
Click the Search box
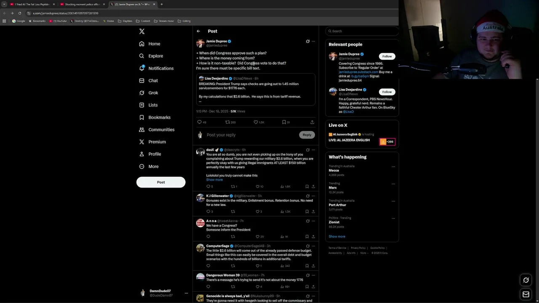pyautogui.click(x=362, y=31)
